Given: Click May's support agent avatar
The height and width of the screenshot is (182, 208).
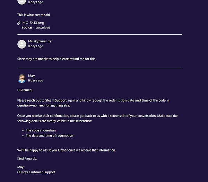Looking at the screenshot, I should pos(22,78).
